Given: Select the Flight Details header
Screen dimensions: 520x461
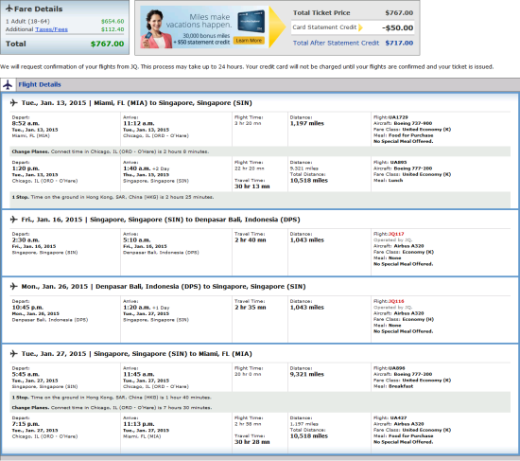Looking at the screenshot, I should tap(40, 84).
